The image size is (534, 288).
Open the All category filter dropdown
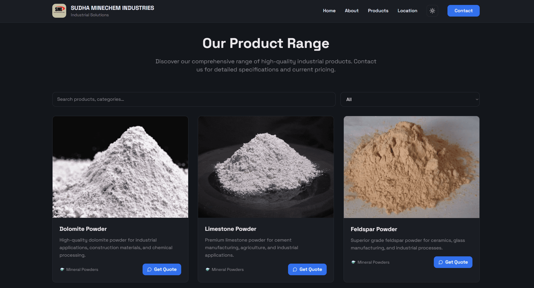coord(410,99)
